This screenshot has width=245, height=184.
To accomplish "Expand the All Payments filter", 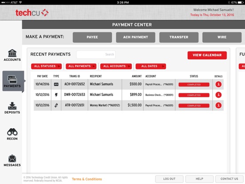I will point(81,66).
